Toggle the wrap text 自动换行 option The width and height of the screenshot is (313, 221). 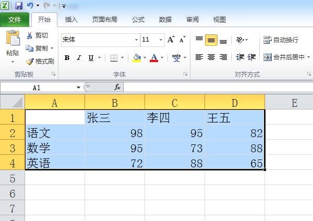click(x=281, y=40)
